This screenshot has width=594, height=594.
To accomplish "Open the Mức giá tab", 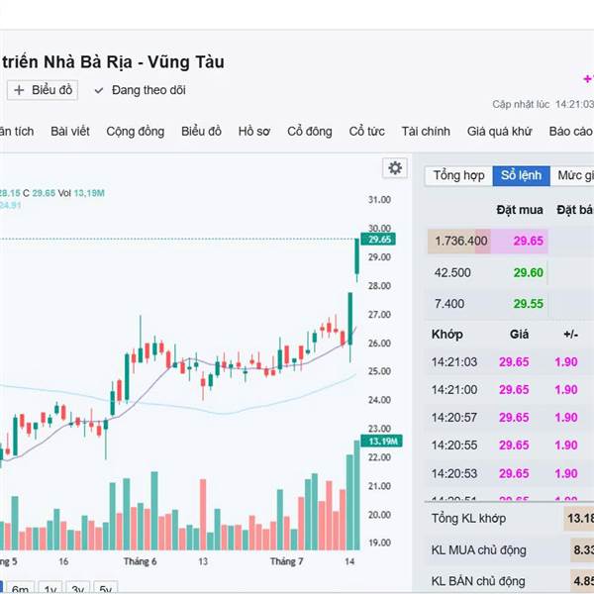I will [x=575, y=175].
